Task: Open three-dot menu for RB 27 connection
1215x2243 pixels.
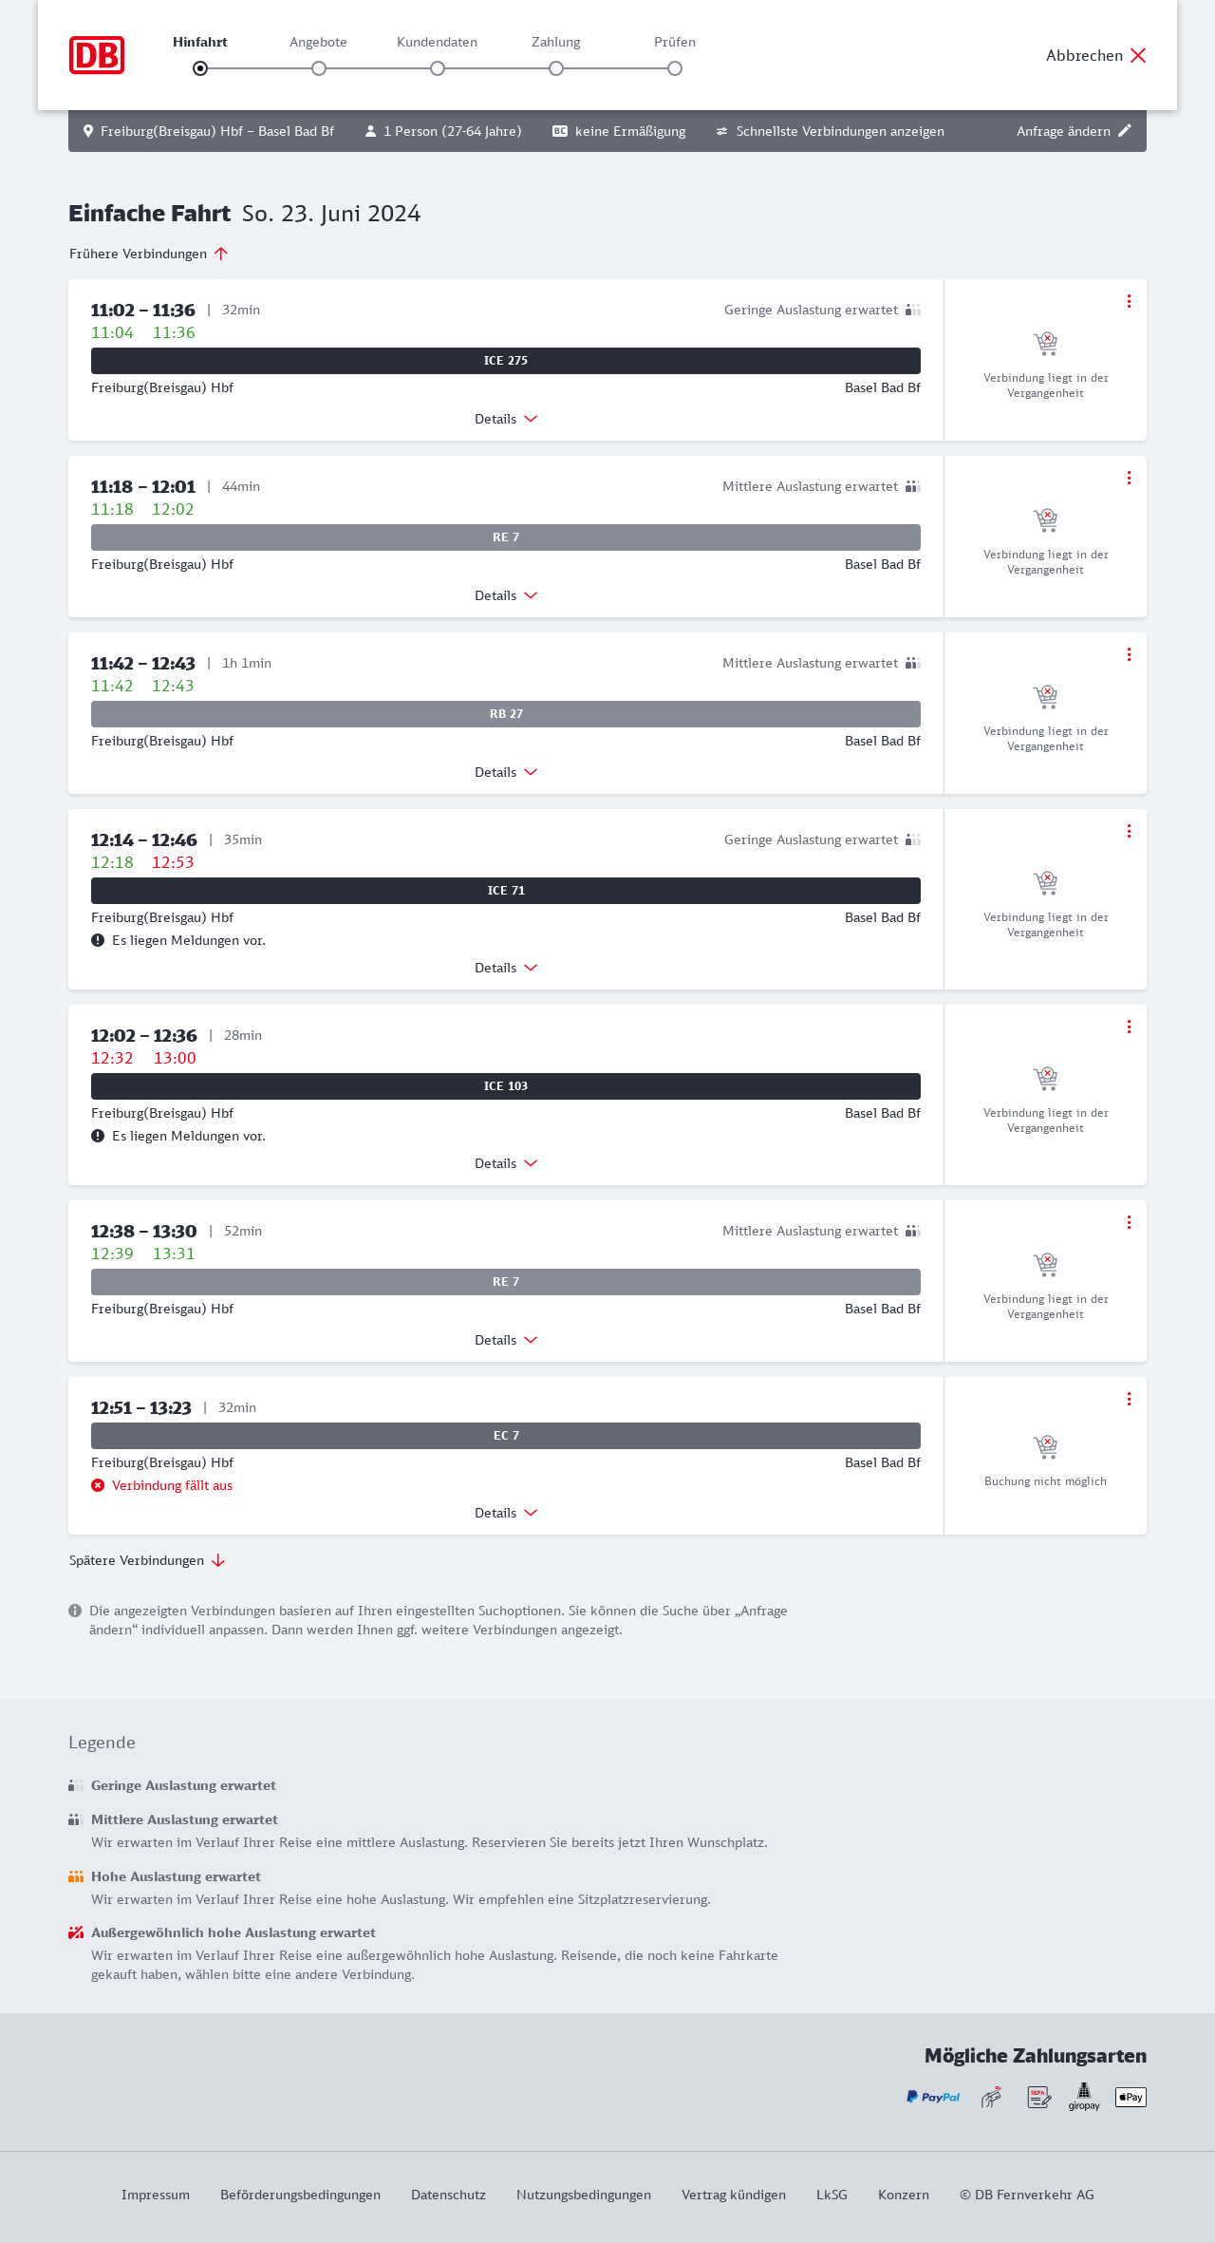Action: (x=1129, y=654)
